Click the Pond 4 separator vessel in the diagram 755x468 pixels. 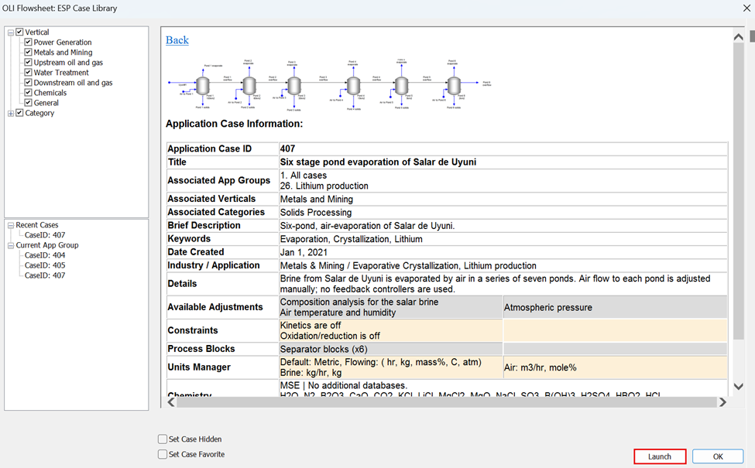tap(352, 85)
